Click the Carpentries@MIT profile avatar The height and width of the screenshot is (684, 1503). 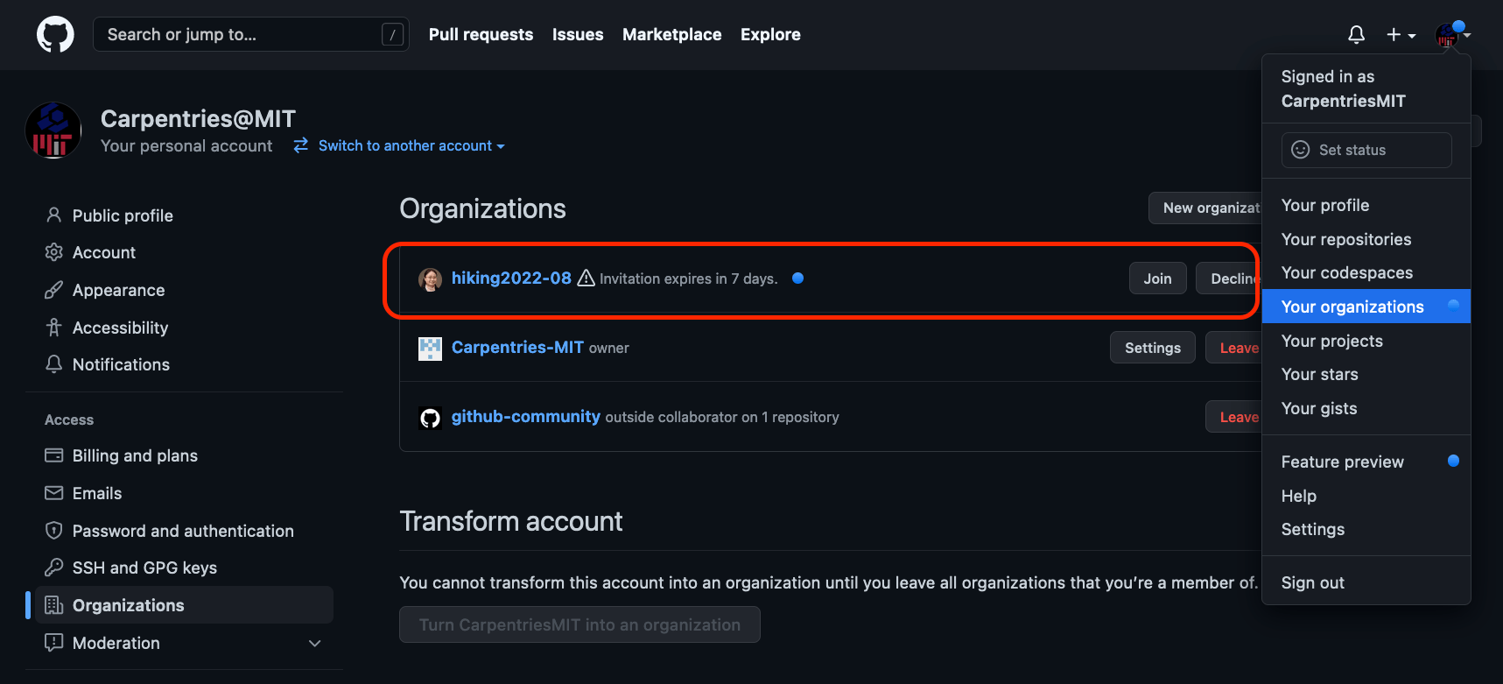(53, 130)
